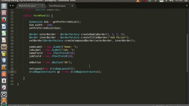The height and width of the screenshot is (106, 189).
Task: Click 'createEmptyBorder' on line 27
Action: coord(93,34)
